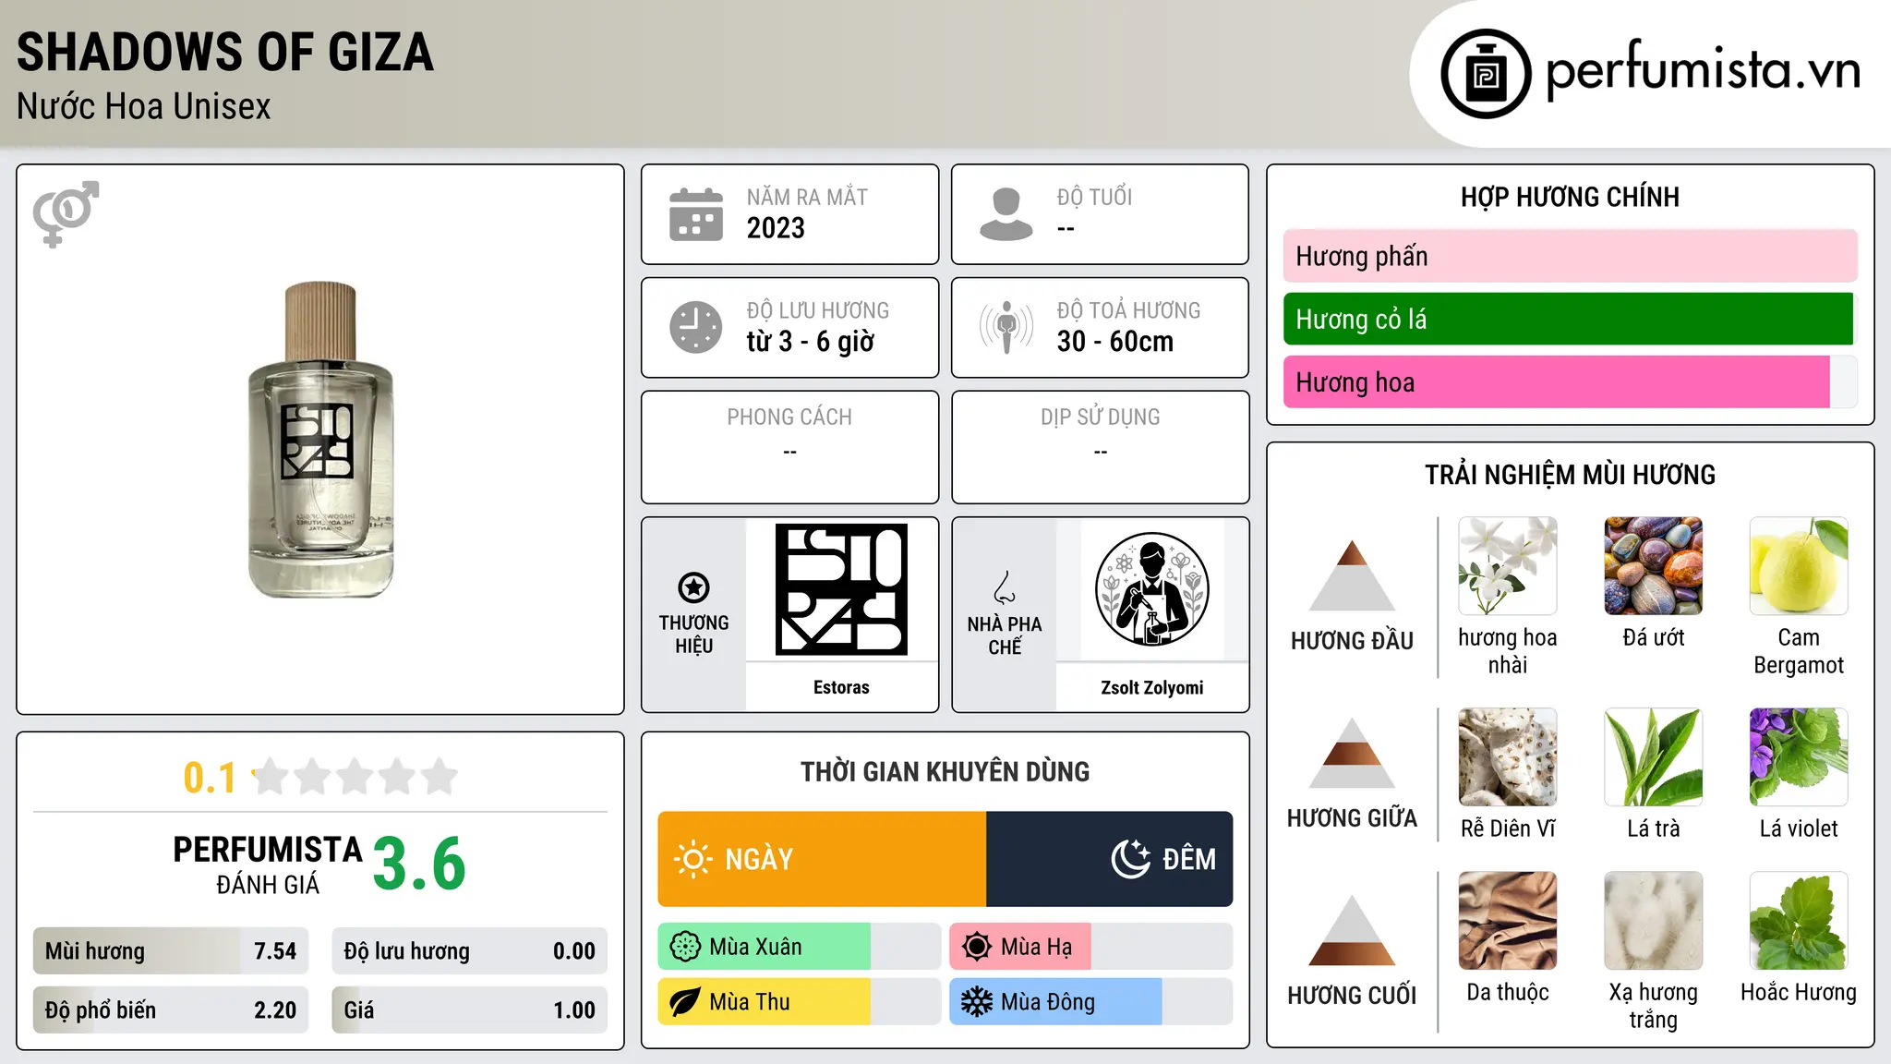Click the Hợp hương chính heading
Screen dimensions: 1891x1064
point(1570,197)
